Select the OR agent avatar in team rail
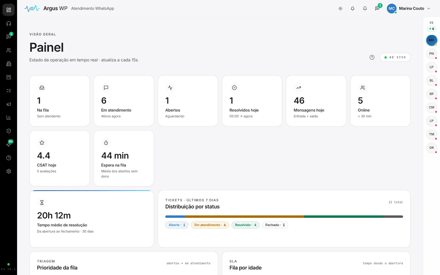 click(431, 148)
